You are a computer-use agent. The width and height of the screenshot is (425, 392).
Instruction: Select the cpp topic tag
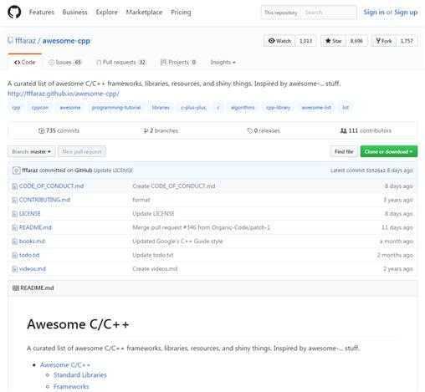[16, 108]
